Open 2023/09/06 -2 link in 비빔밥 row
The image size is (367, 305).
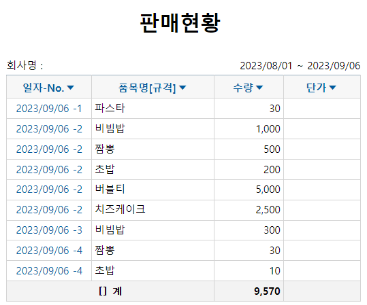click(49, 129)
